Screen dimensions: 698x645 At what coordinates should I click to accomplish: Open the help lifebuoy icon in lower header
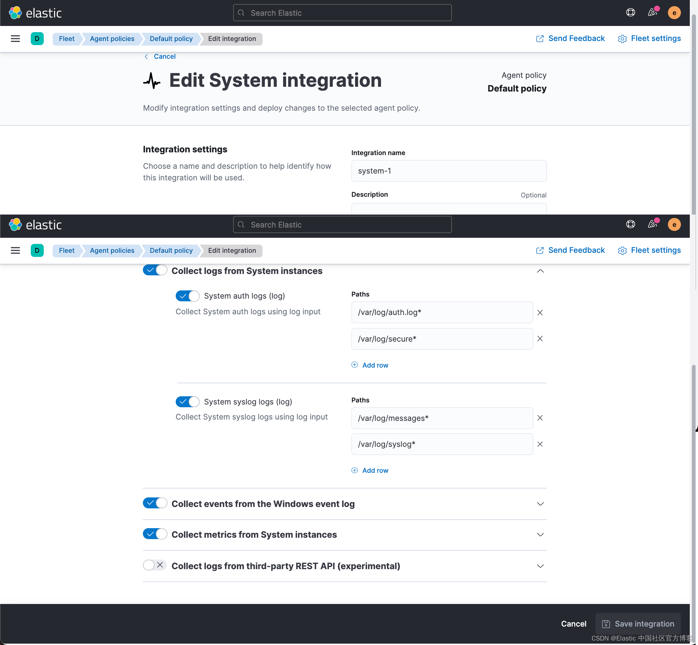click(x=630, y=224)
